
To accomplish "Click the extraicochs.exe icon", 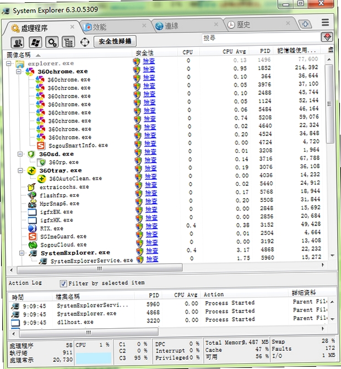I will point(31,187).
